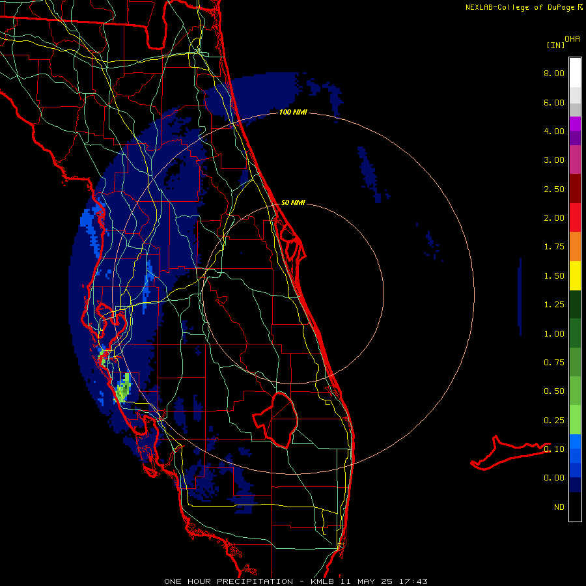This screenshot has height=586, width=586.
Task: Click the KMLB station identifier in caption
Action: pyautogui.click(x=323, y=581)
